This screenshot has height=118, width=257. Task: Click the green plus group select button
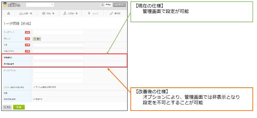[x=37, y=39]
